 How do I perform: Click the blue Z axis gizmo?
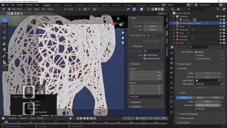click(118, 18)
